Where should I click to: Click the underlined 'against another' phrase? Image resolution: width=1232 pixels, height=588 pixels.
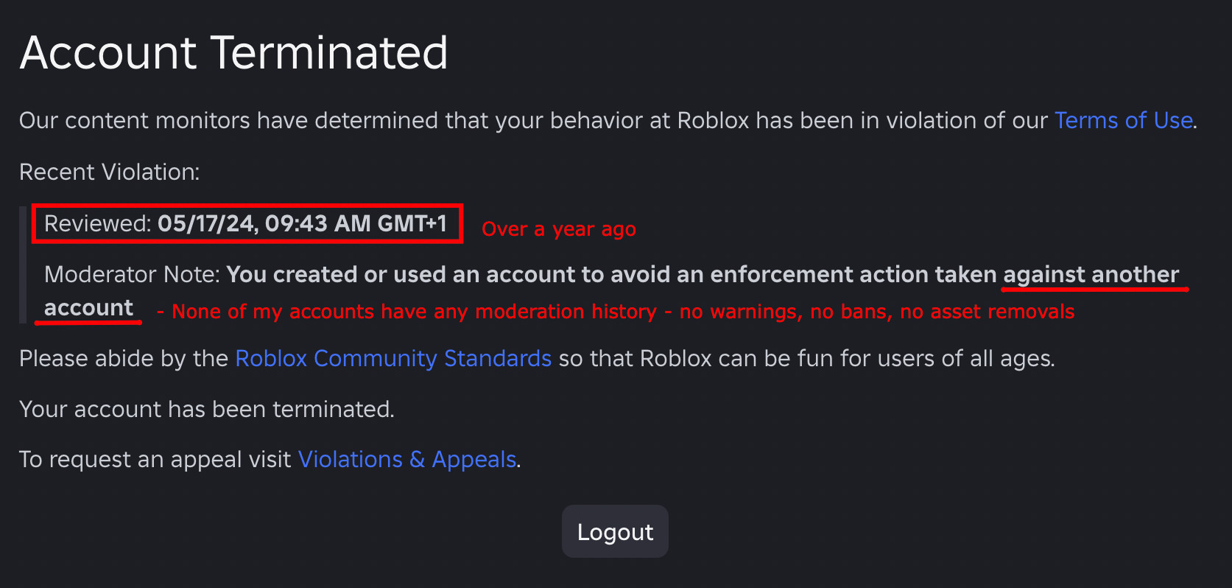click(x=1091, y=274)
